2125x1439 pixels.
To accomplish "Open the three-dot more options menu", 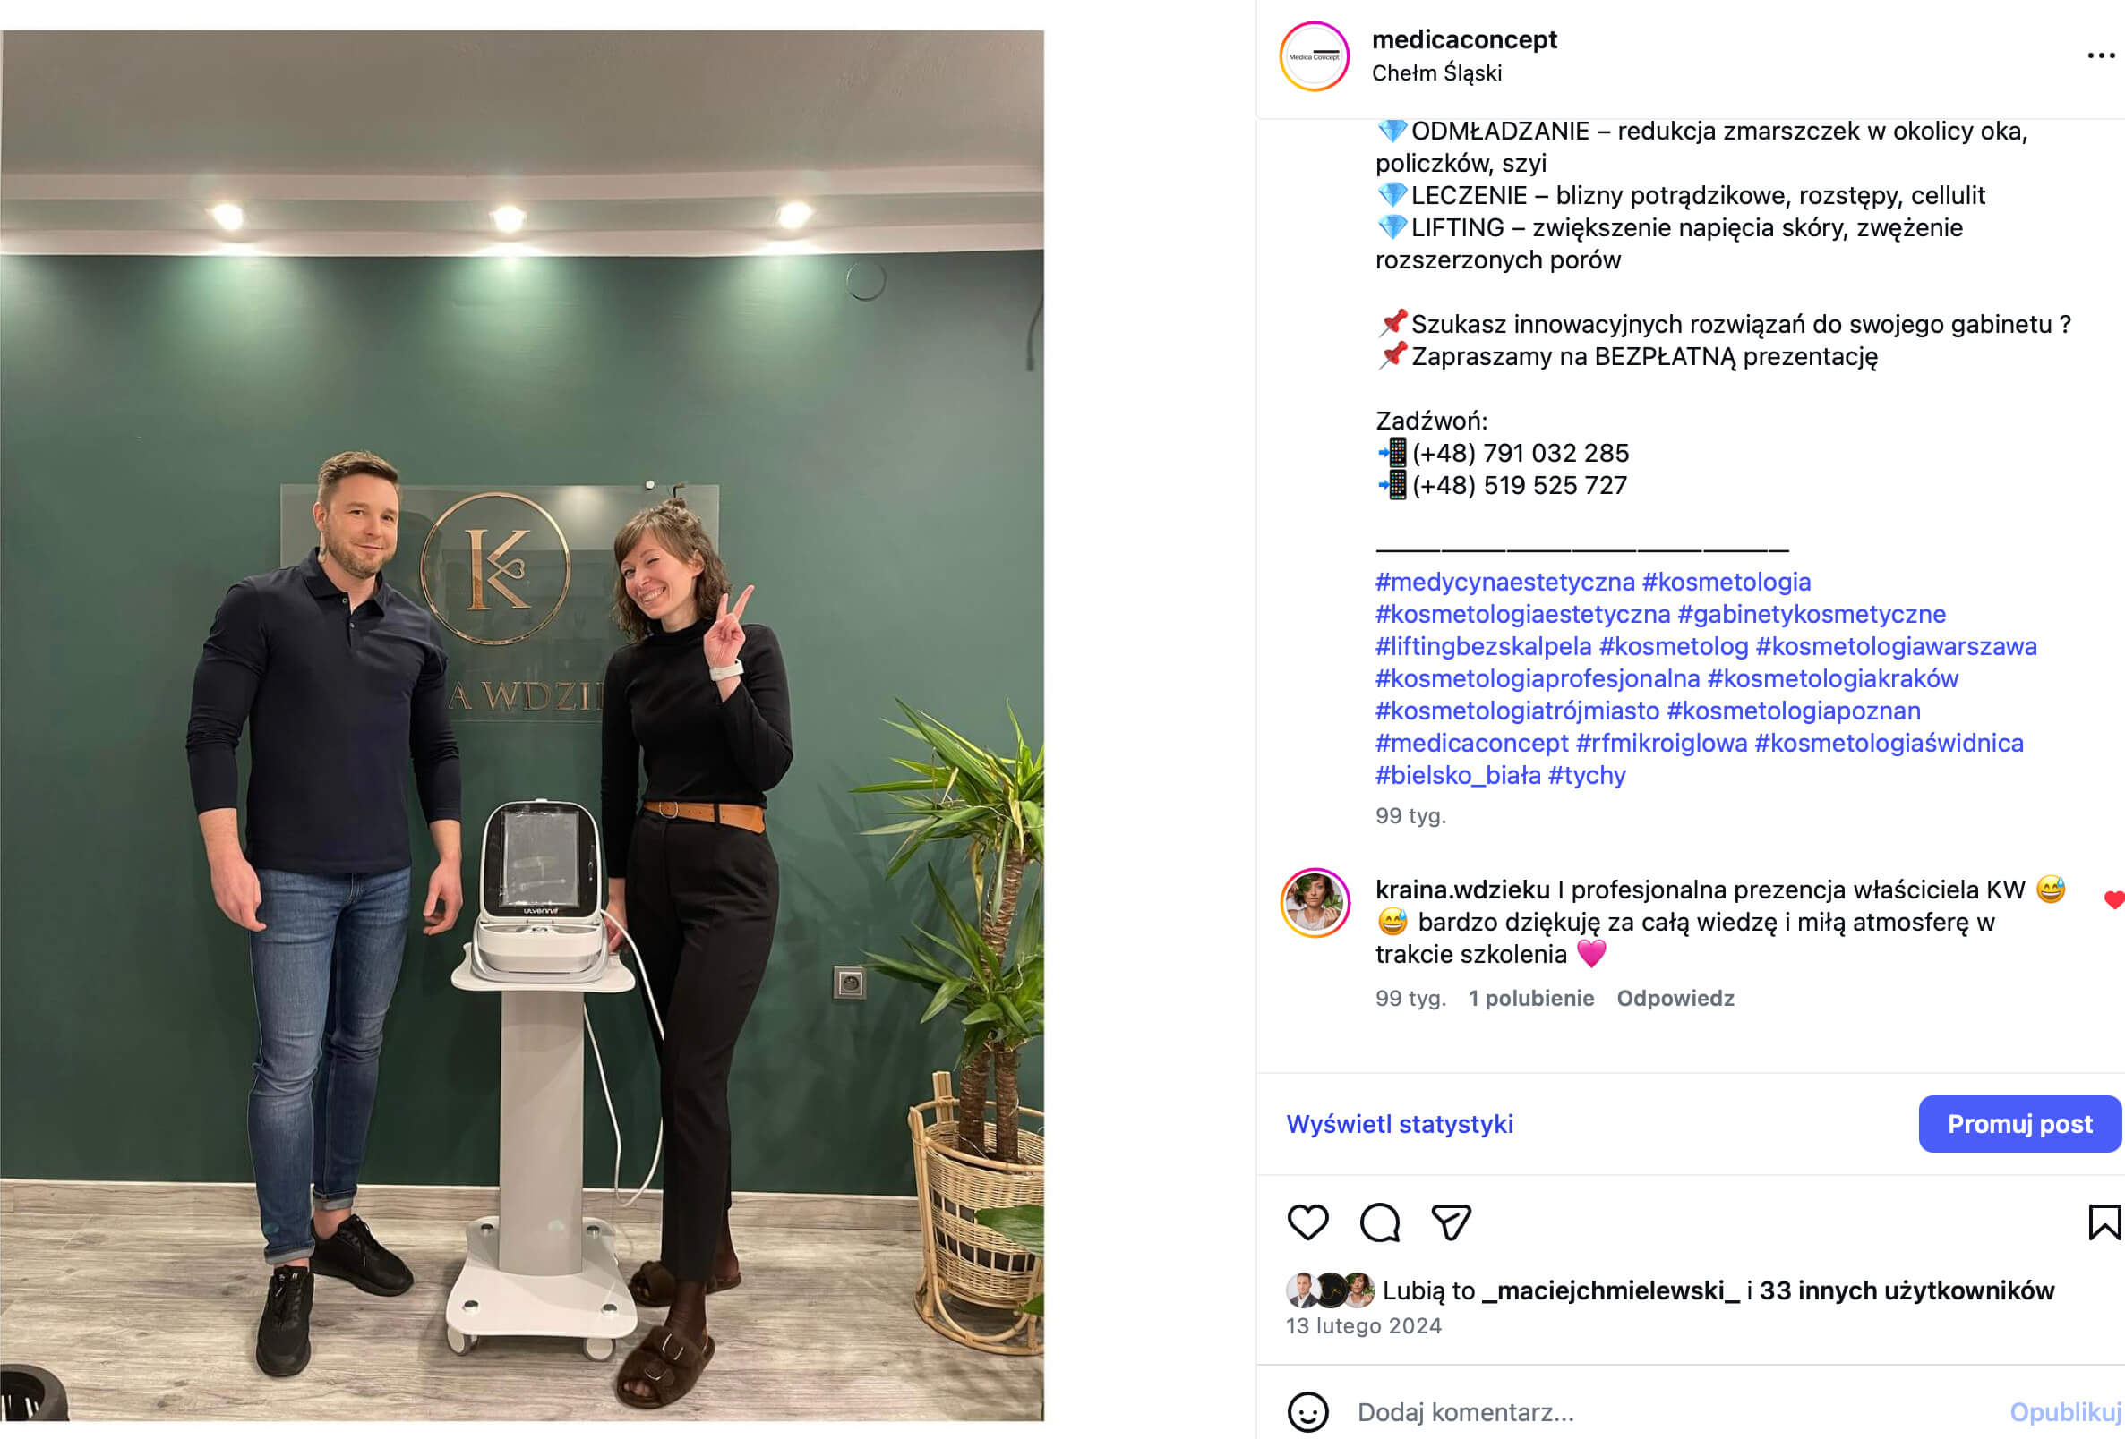I will point(2101,55).
